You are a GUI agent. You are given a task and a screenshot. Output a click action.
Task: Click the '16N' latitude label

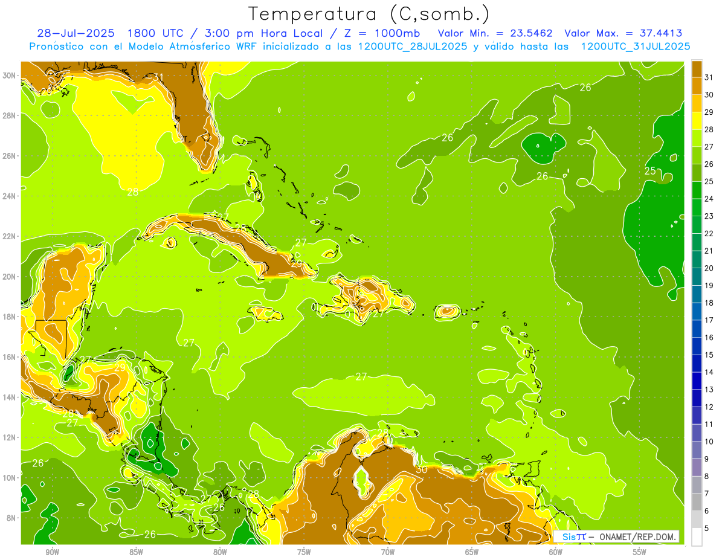tap(10, 357)
